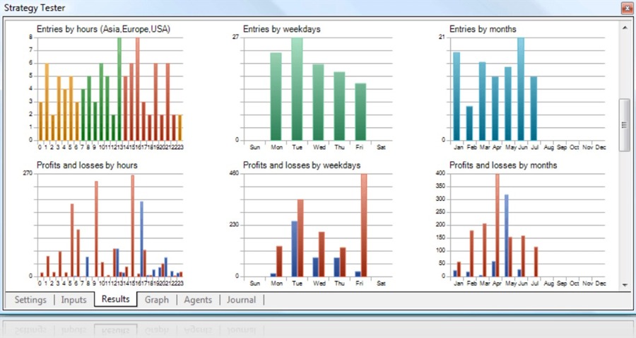Click the red Jul bar in Profits by months

(536, 262)
